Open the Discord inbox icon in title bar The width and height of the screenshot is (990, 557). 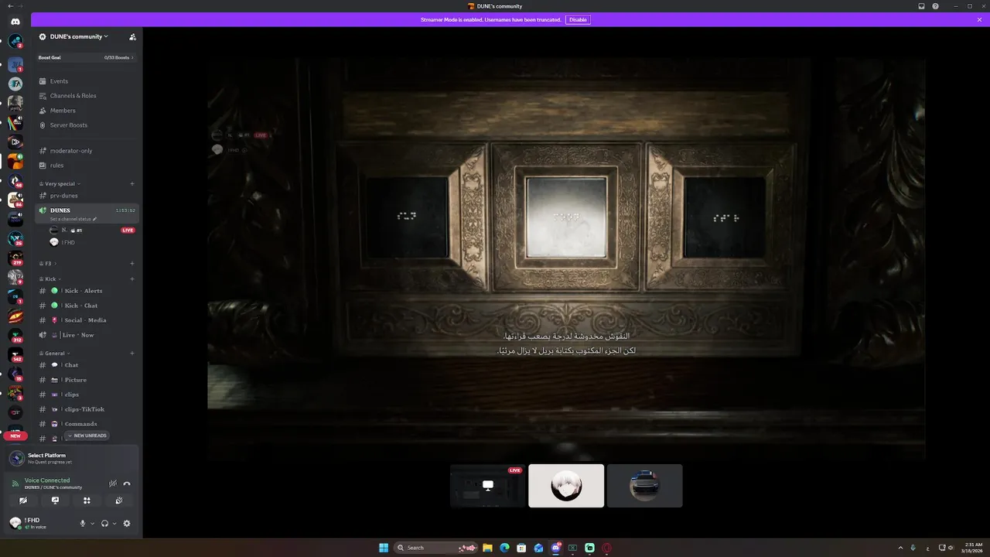921,6
